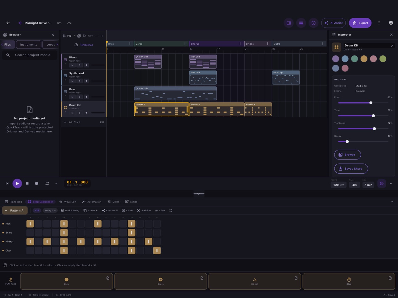Toggle loop playback
The width and height of the screenshot is (398, 298).
(47, 183)
